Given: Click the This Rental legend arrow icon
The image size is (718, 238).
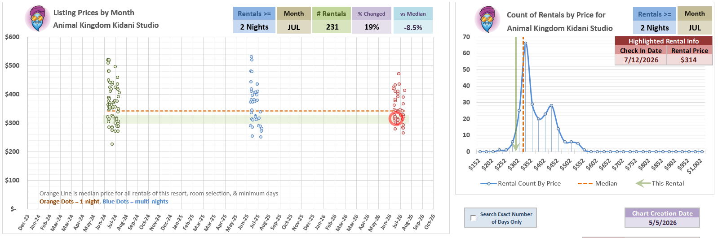Looking at the screenshot, I should click(643, 183).
